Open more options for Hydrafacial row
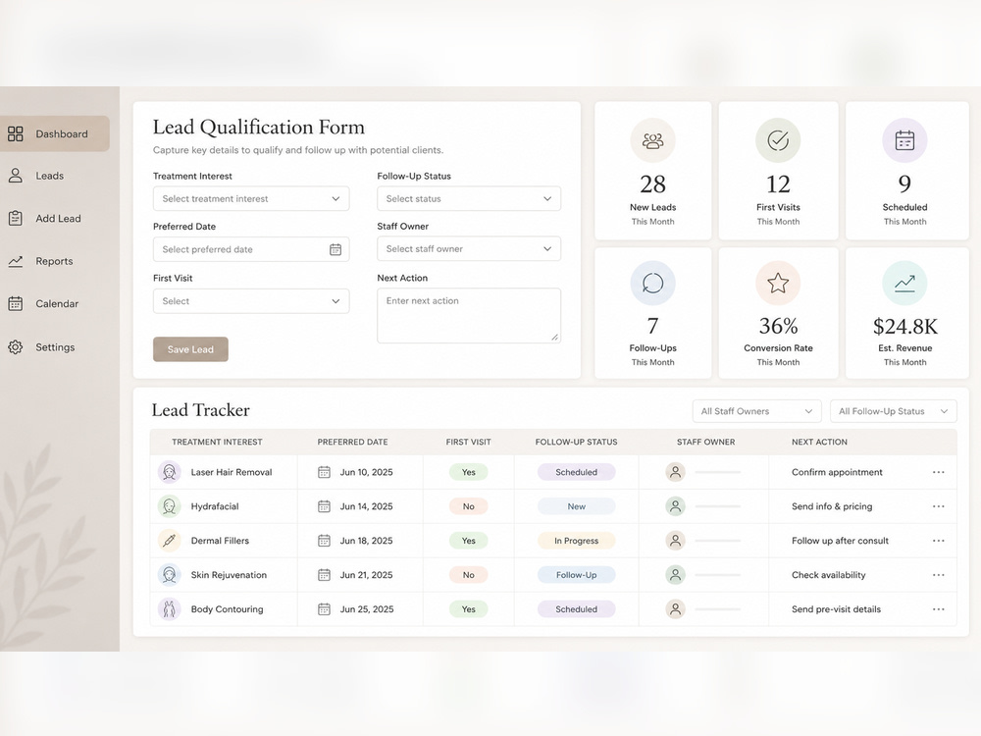This screenshot has width=981, height=736. tap(938, 506)
